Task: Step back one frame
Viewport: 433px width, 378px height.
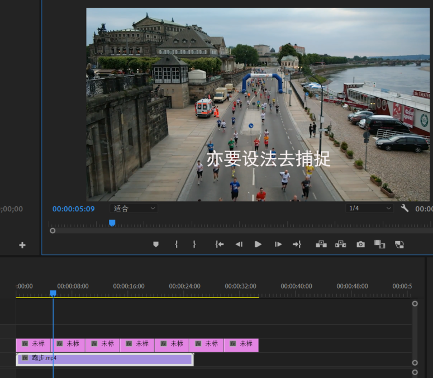Action: click(x=239, y=244)
